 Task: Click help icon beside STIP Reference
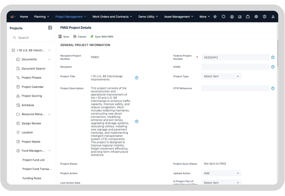coord(273,88)
